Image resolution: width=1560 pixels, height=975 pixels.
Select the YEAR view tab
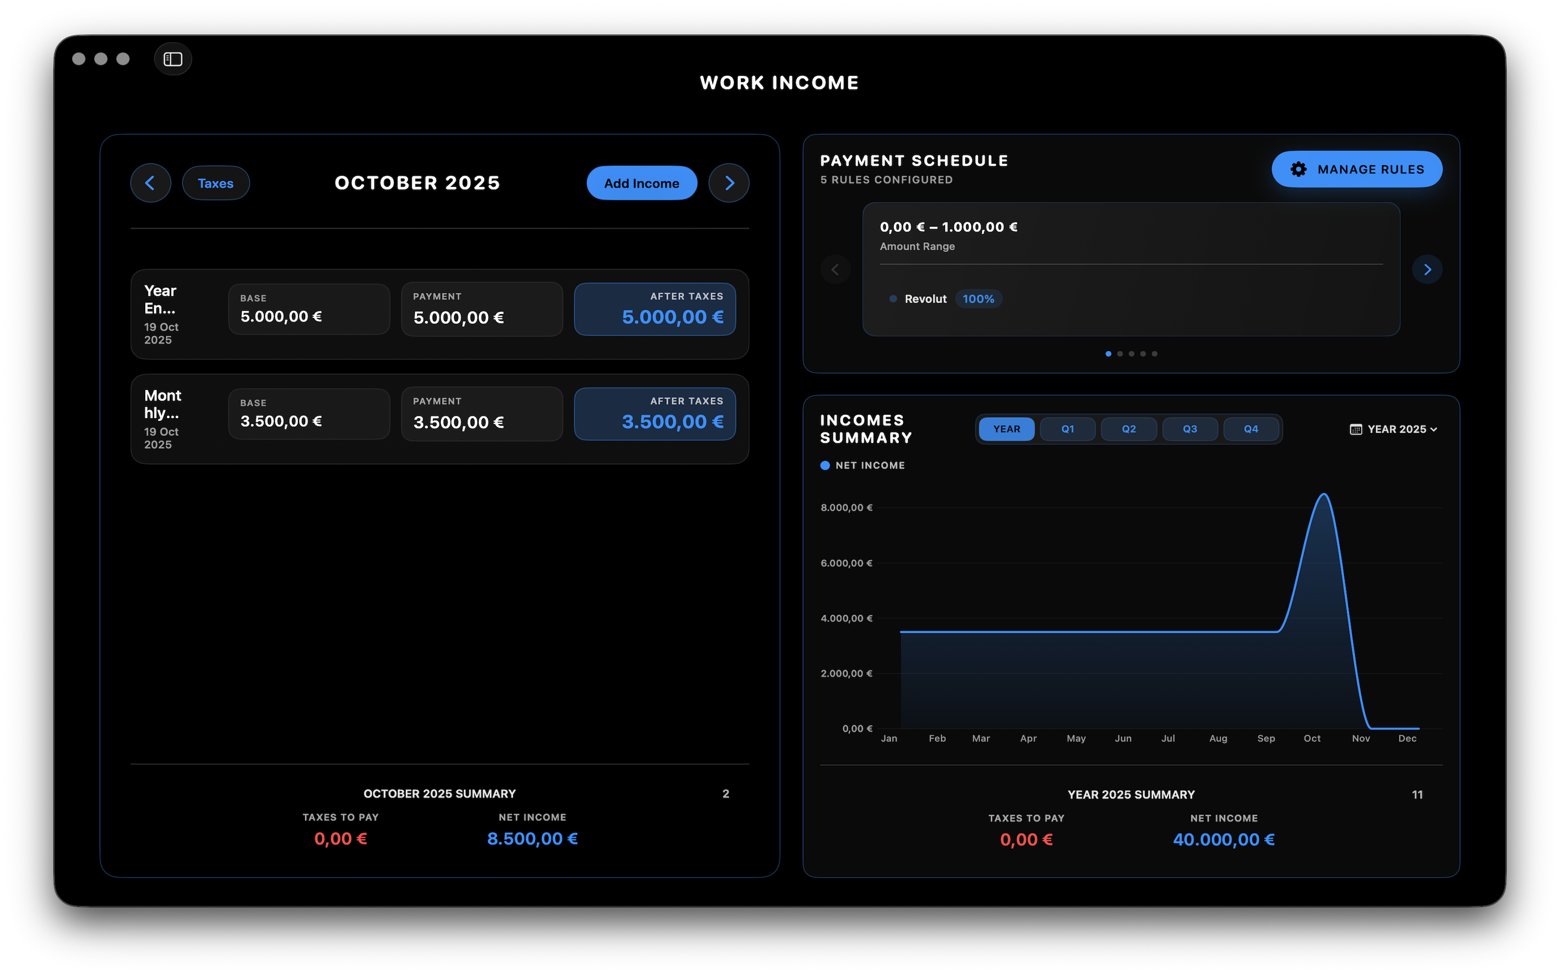(x=1006, y=429)
